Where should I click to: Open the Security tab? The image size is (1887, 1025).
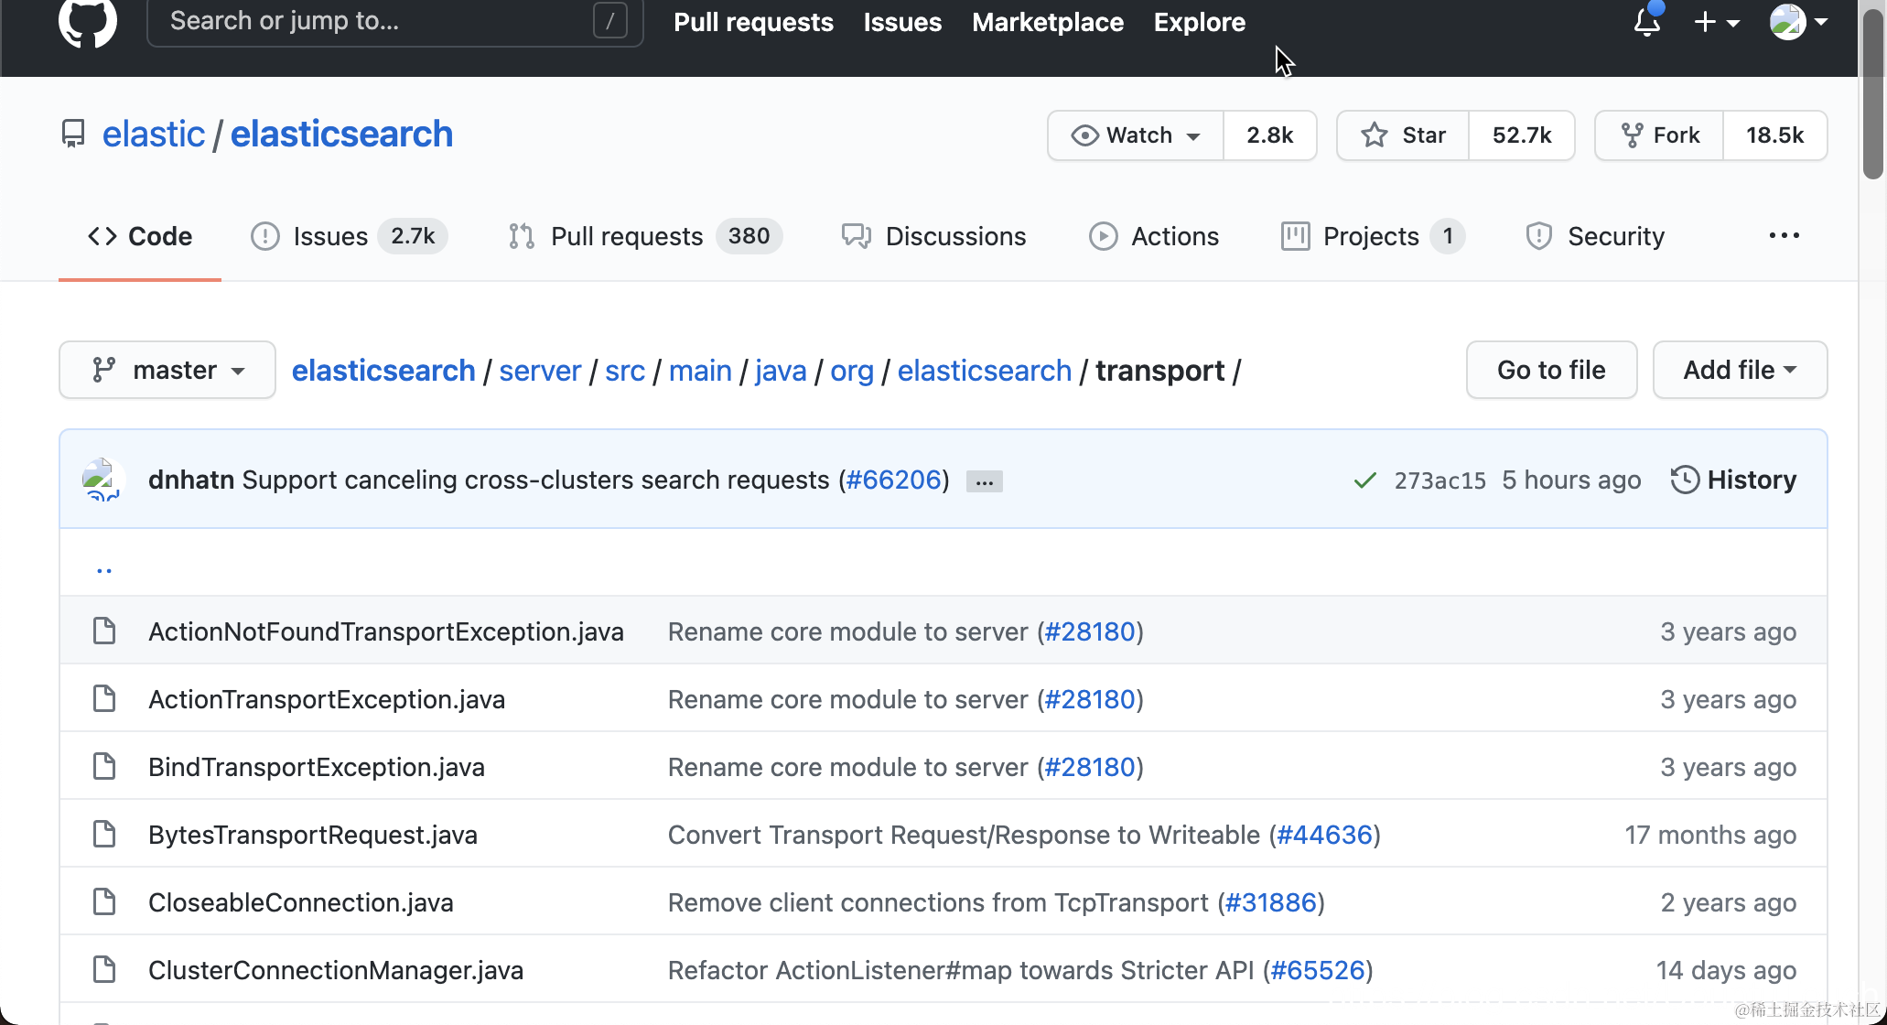pos(1594,236)
